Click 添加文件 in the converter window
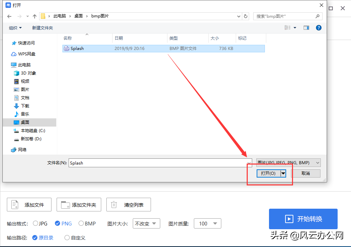This screenshot has width=351, height=247. pyautogui.click(x=29, y=205)
